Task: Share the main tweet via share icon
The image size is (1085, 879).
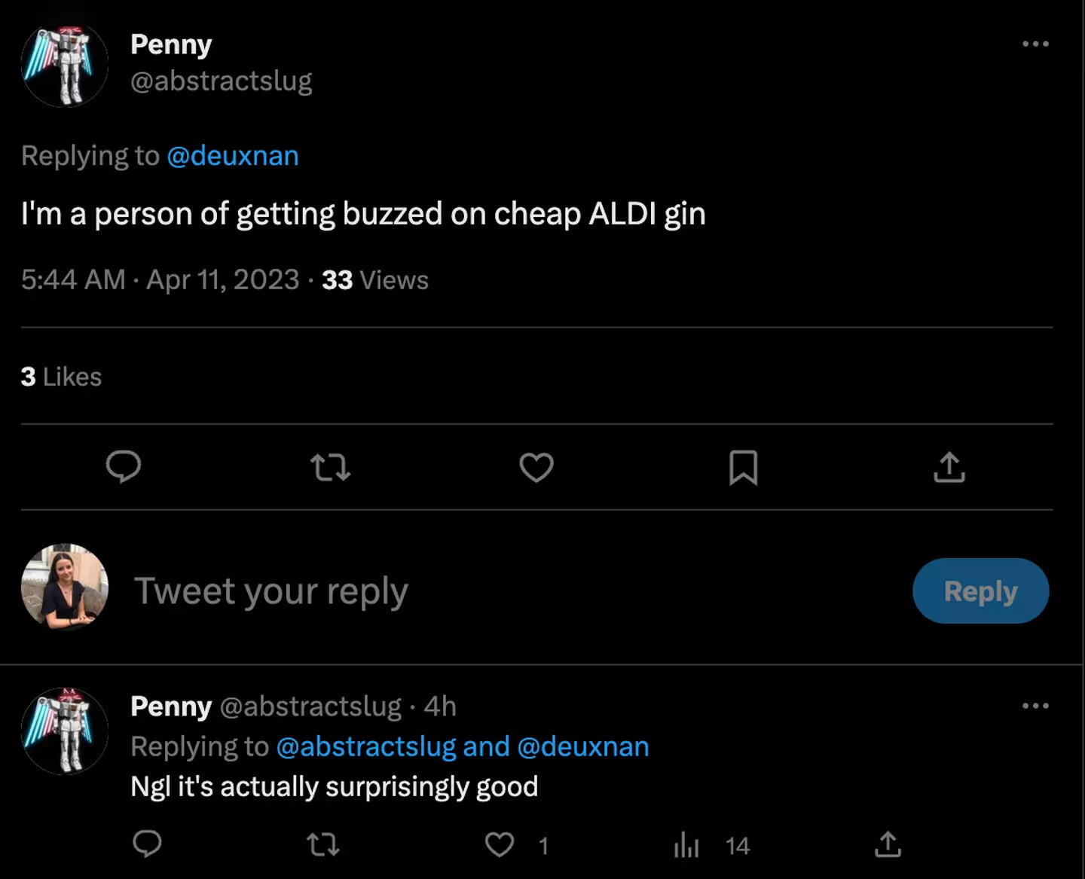Action: click(949, 467)
